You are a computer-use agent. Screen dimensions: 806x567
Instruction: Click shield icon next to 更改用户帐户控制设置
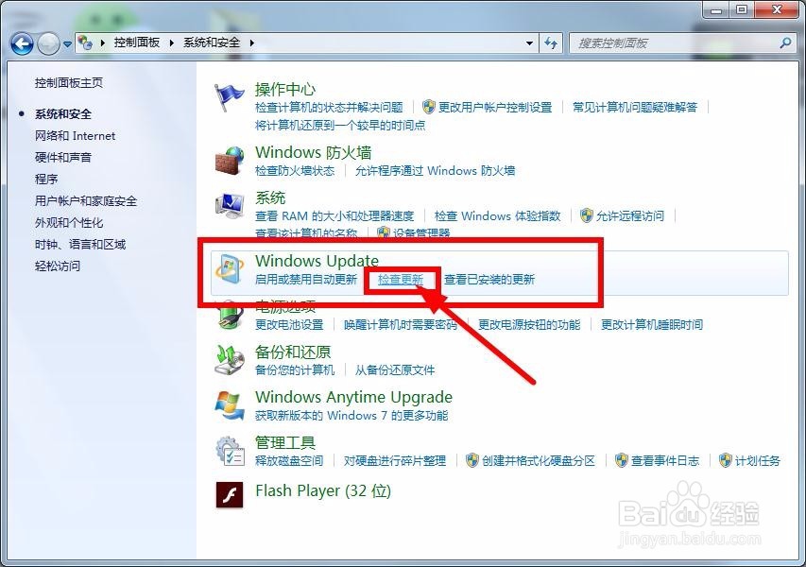429,107
